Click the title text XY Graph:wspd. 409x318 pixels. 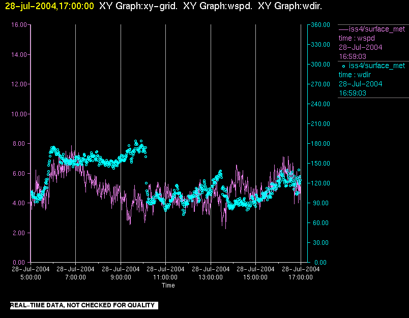click(218, 6)
